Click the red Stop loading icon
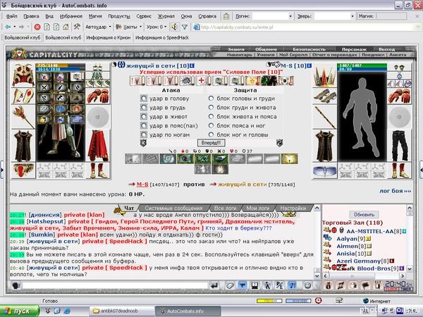Image resolution: width=423 pixels, height=317 pixels. coord(37,27)
